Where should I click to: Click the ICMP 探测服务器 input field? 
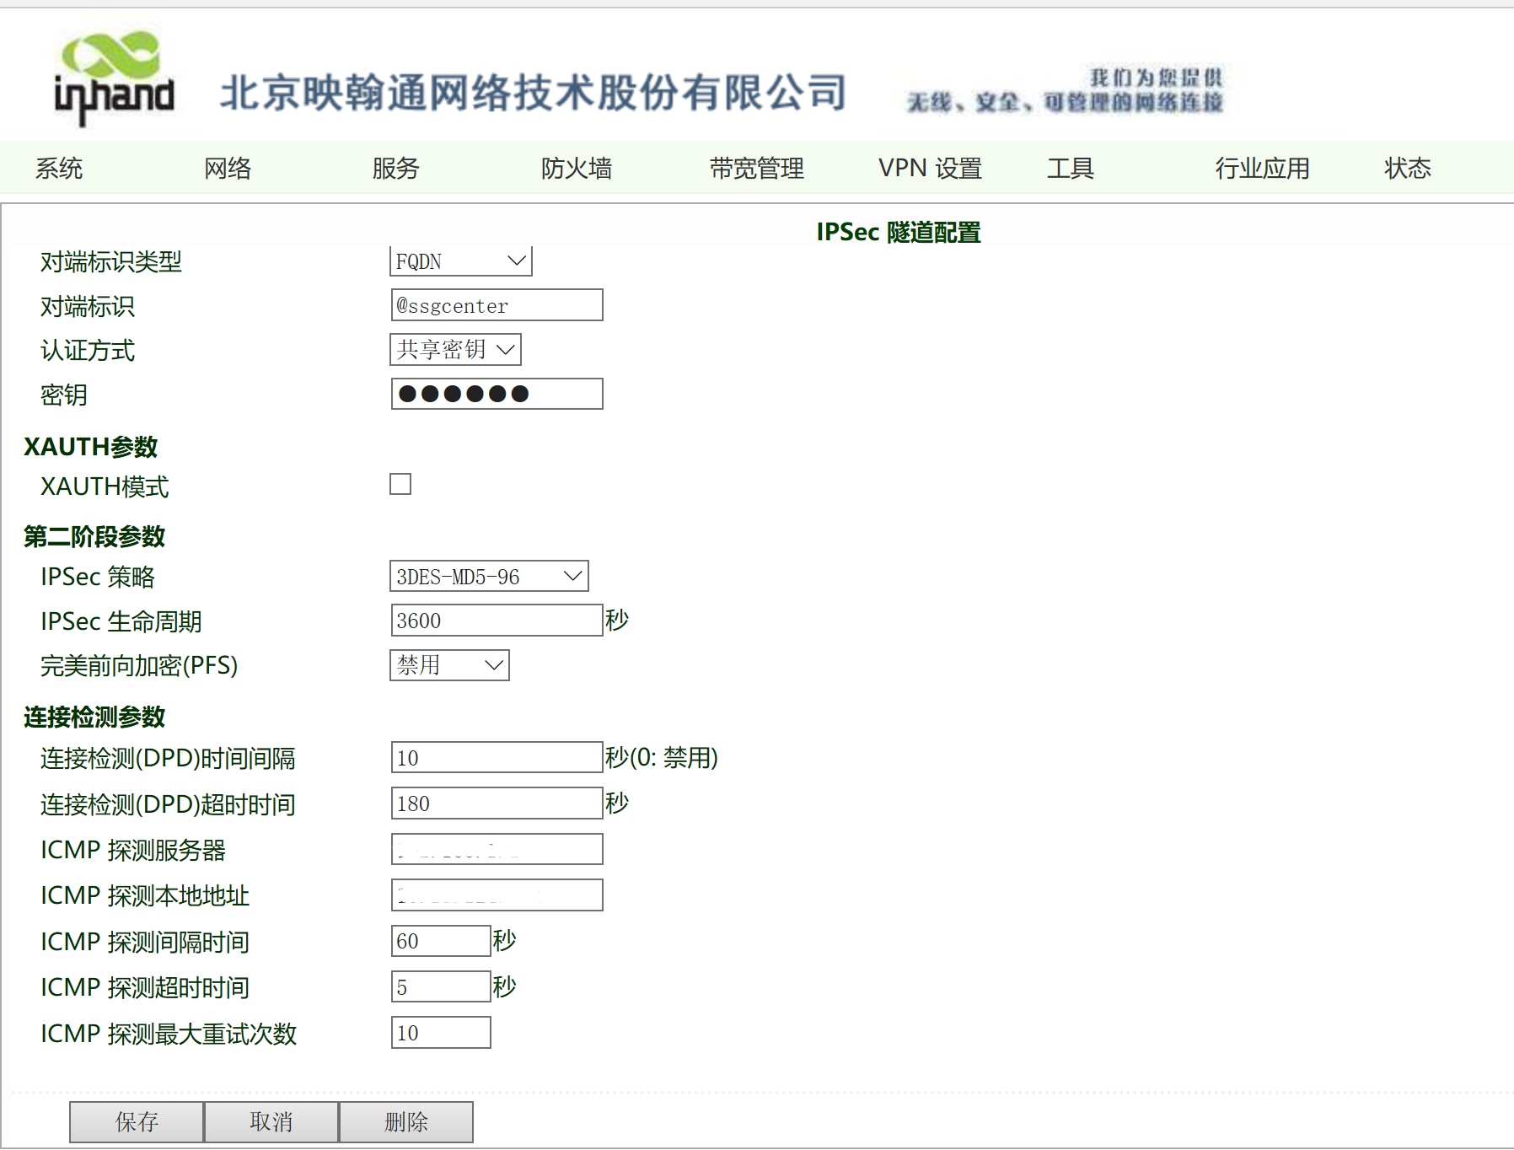(497, 849)
